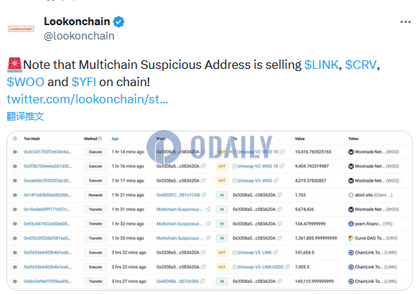
Task: Click the yearn.finance YFI token icon
Action: (351, 224)
